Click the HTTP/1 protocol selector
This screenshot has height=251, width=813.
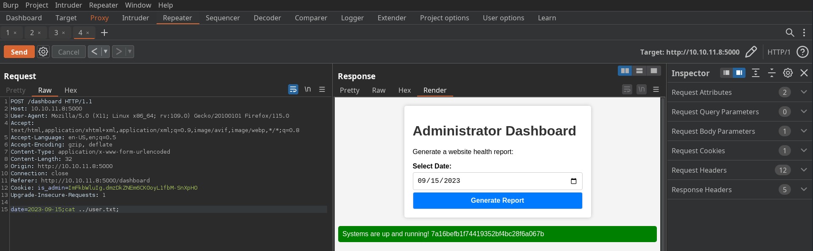pos(779,52)
